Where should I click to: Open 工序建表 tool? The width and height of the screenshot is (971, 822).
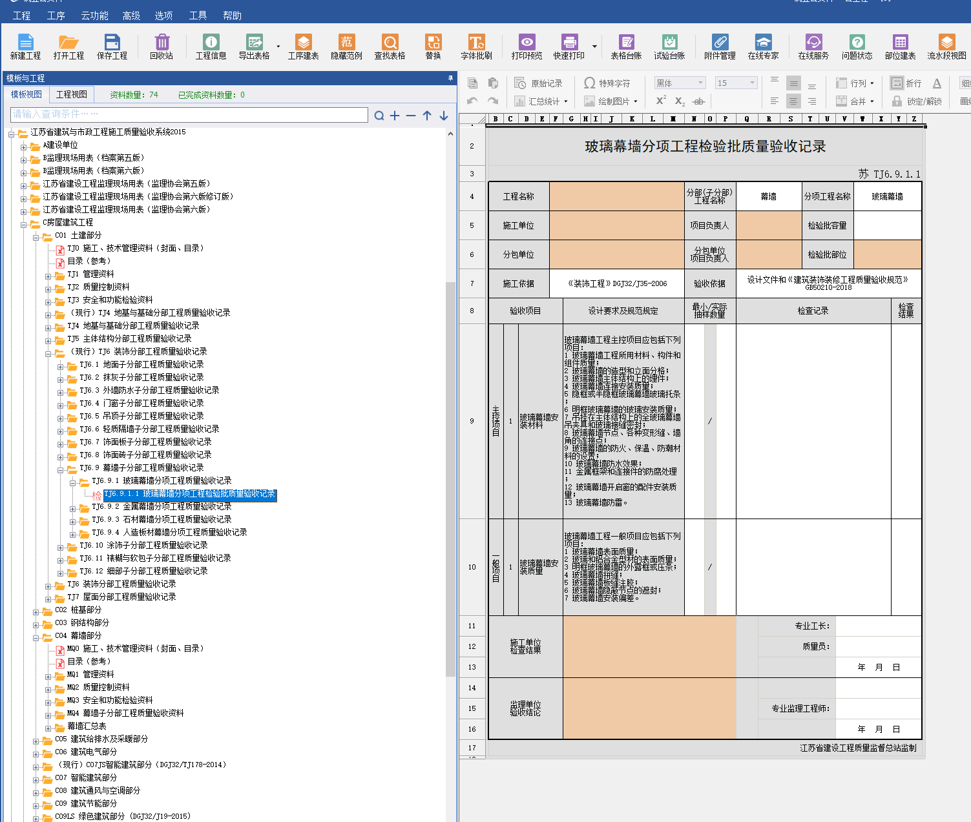click(x=303, y=46)
